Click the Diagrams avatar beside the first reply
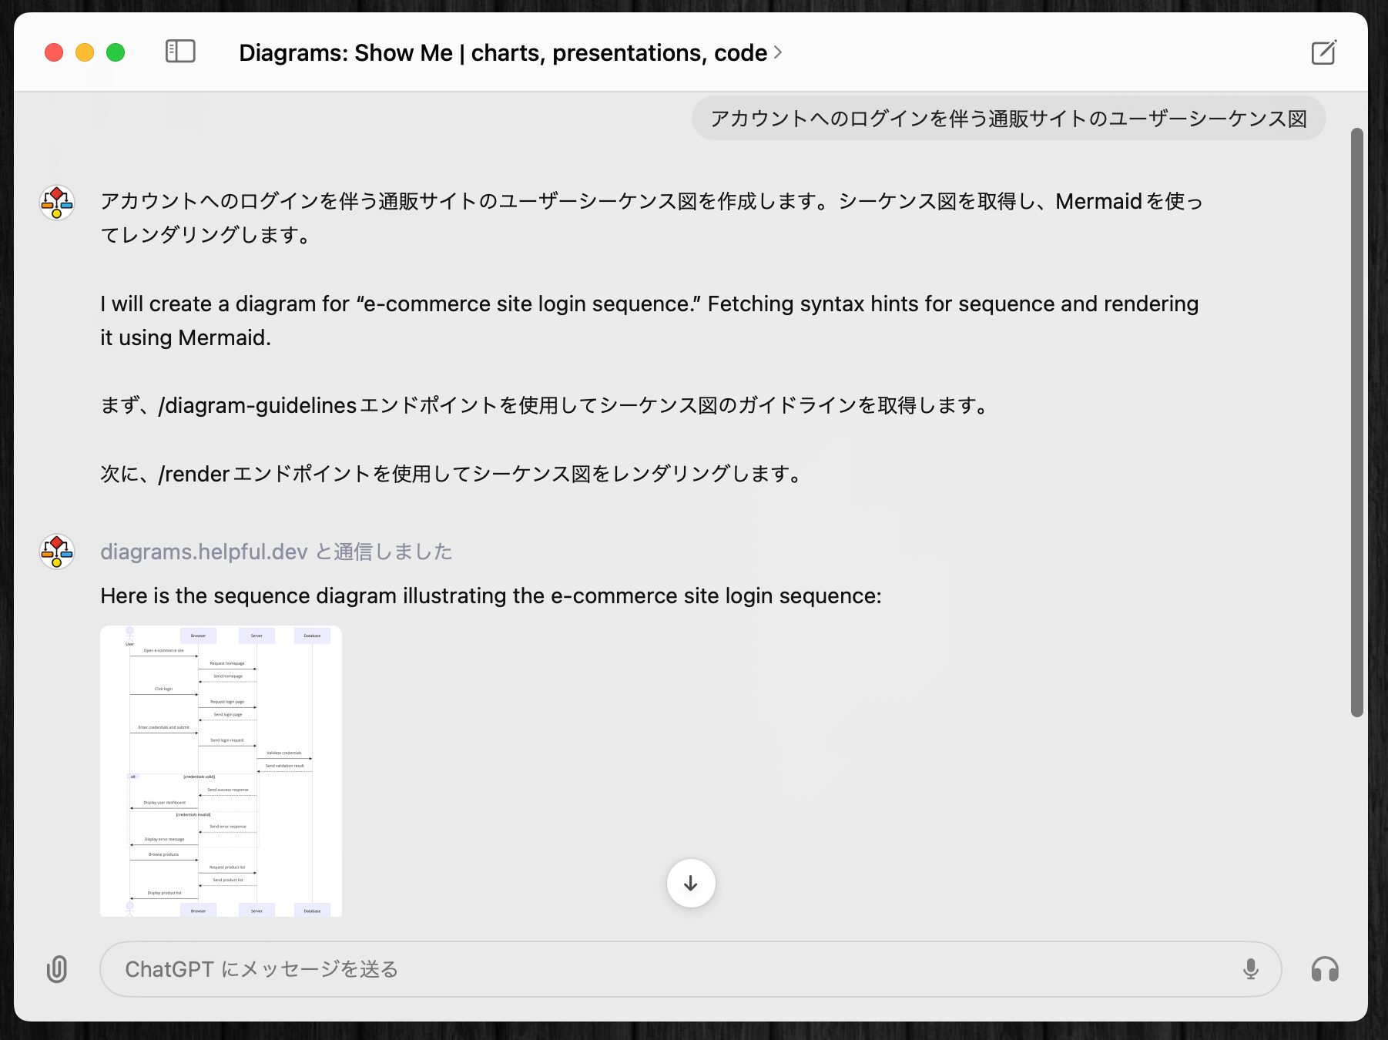Viewport: 1388px width, 1040px height. click(57, 203)
